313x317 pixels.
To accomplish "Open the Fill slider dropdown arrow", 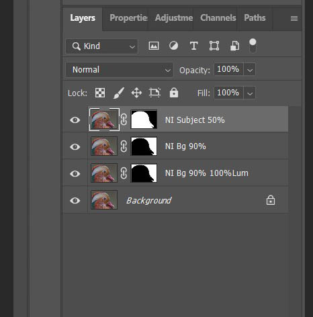I will [x=250, y=93].
